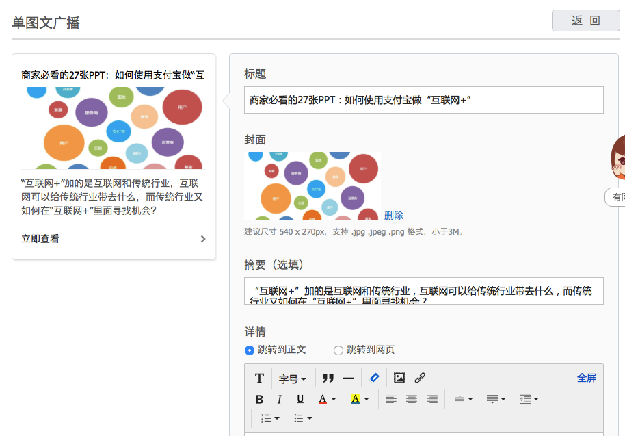Expand the space-before-paragraph dropdown arrow
This screenshot has height=436, width=625.
click(x=470, y=399)
